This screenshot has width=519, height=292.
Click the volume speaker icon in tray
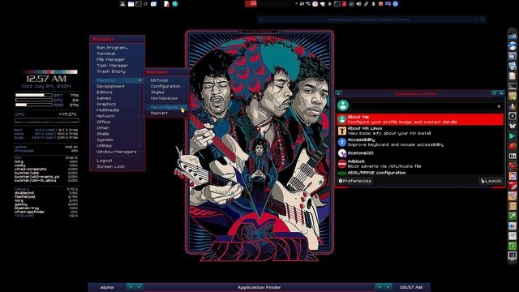click(x=358, y=4)
